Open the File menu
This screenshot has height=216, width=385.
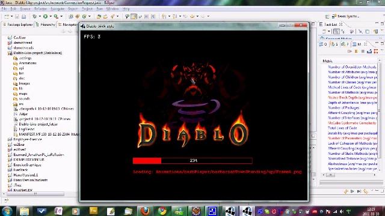click(x=4, y=8)
